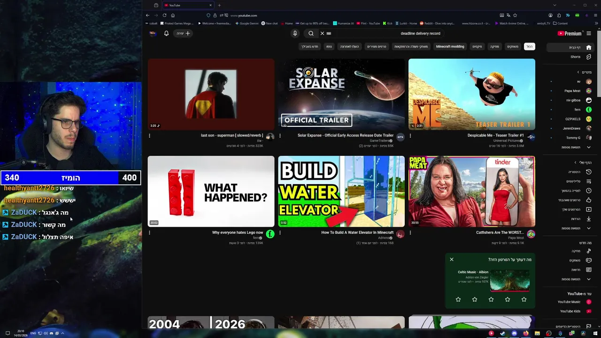Play the Solar Expanse official trailer thumbnail
Image resolution: width=601 pixels, height=338 pixels.
pos(341,94)
